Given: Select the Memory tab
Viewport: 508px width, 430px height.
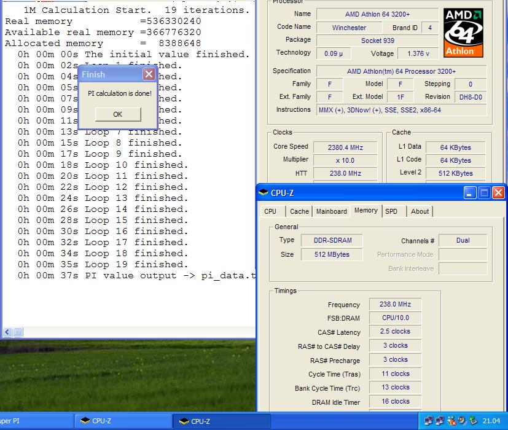Looking at the screenshot, I should [x=366, y=210].
